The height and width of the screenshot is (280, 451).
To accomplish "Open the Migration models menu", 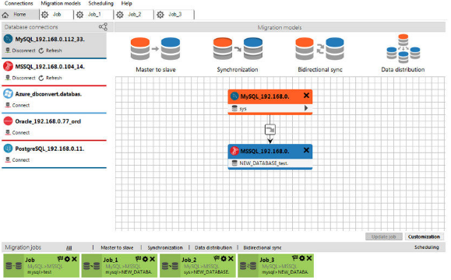I will click(61, 3).
